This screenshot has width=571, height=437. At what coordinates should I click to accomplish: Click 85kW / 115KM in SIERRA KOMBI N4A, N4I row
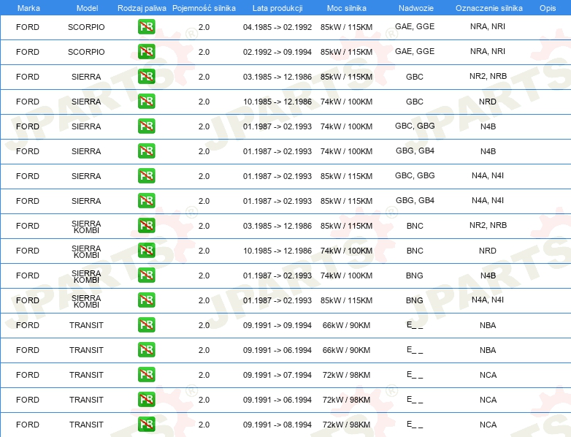346,300
